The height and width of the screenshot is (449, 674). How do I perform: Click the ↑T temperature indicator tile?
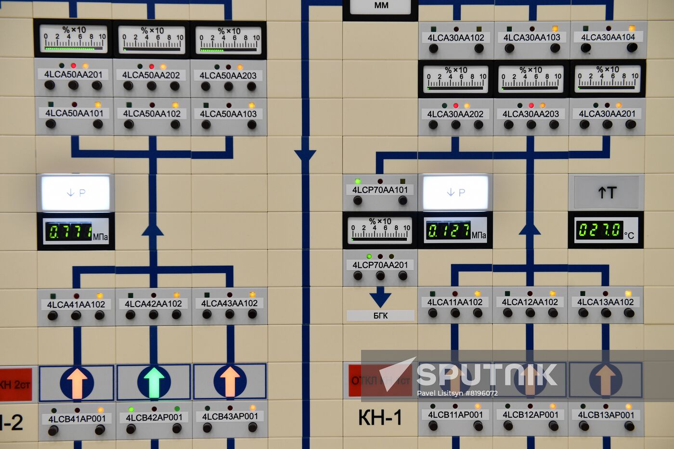(x=606, y=192)
